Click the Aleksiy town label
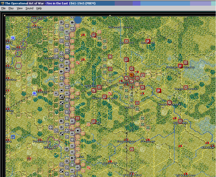 pos(110,163)
